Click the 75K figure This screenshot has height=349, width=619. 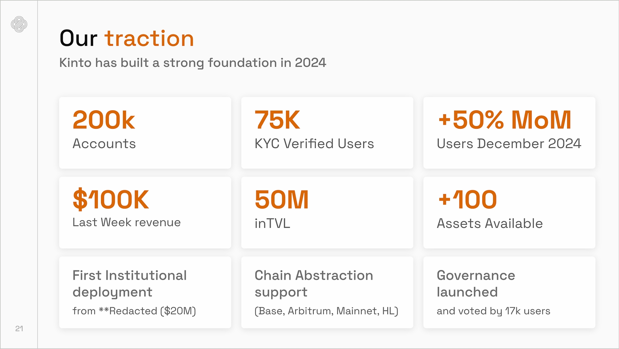277,120
